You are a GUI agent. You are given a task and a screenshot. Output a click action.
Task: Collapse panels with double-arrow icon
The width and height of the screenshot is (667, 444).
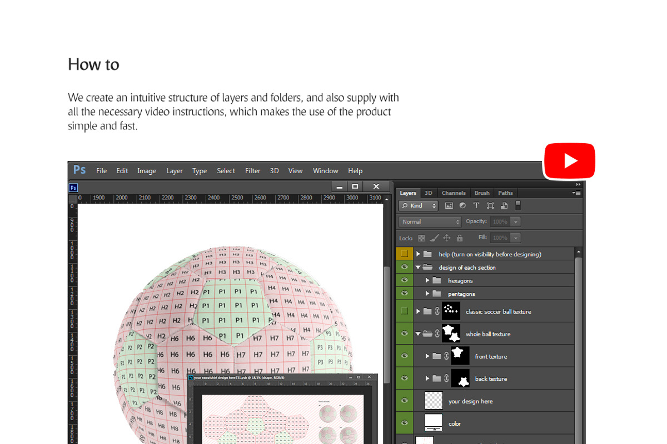click(x=578, y=184)
